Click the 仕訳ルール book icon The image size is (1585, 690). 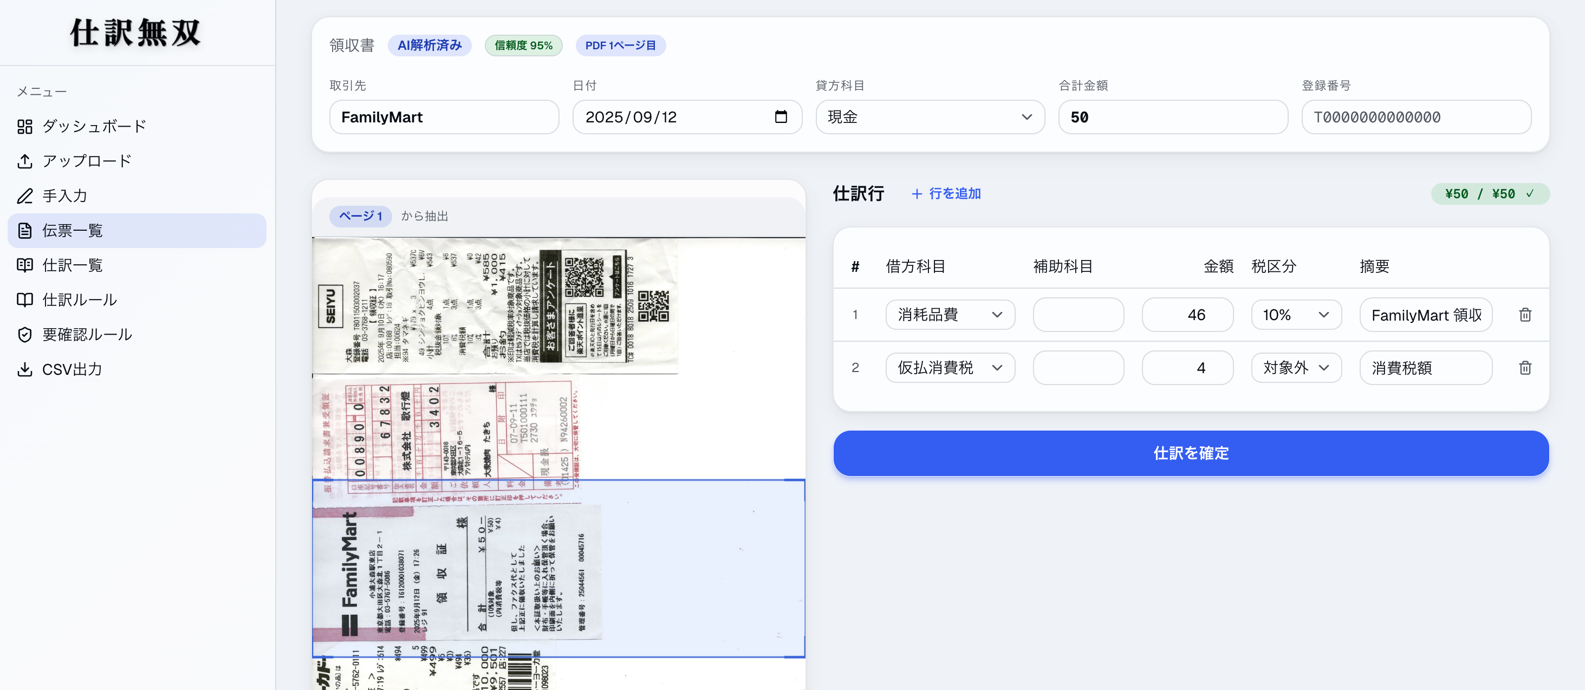(24, 300)
